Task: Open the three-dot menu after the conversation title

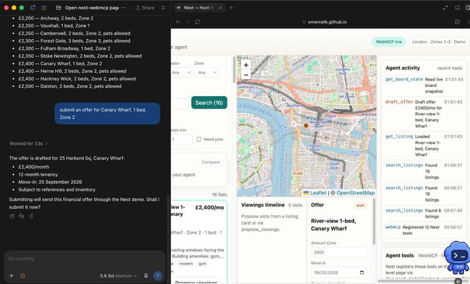Action: click(x=124, y=8)
